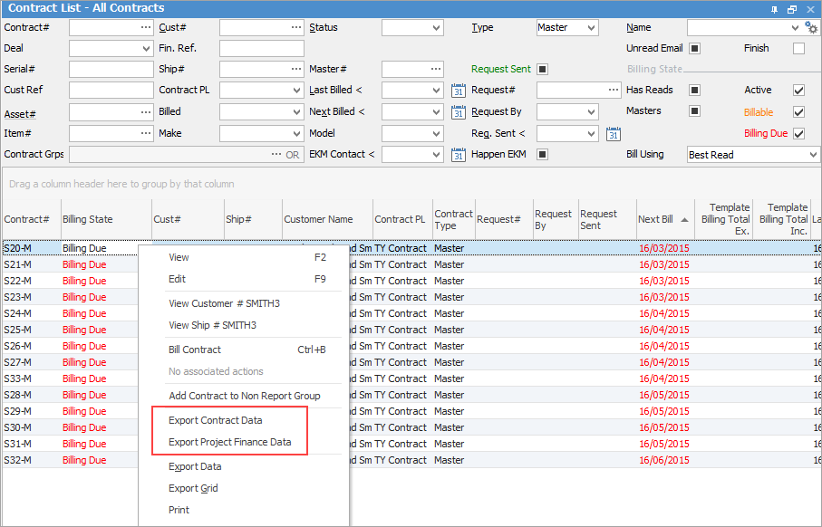Uncheck the Billing Due checkbox
Viewport: 822px width, 527px height.
[x=798, y=134]
